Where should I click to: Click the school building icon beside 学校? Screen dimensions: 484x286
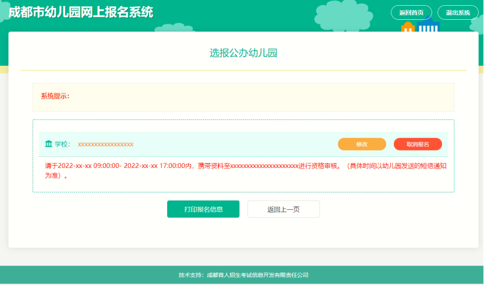click(48, 144)
